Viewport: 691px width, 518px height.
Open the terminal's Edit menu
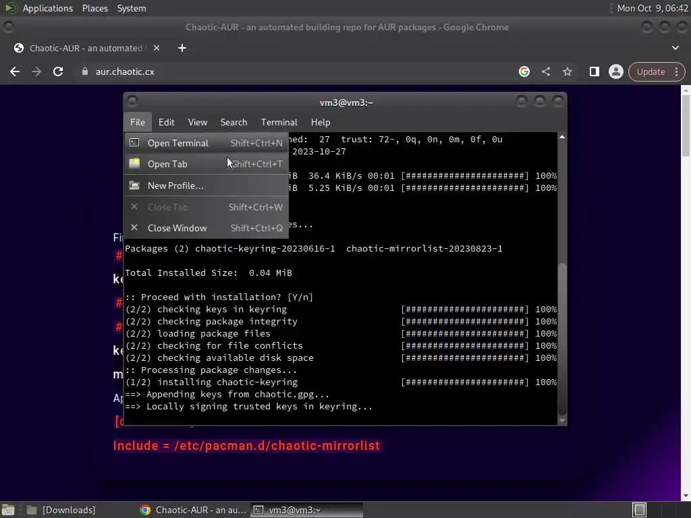[x=167, y=122]
